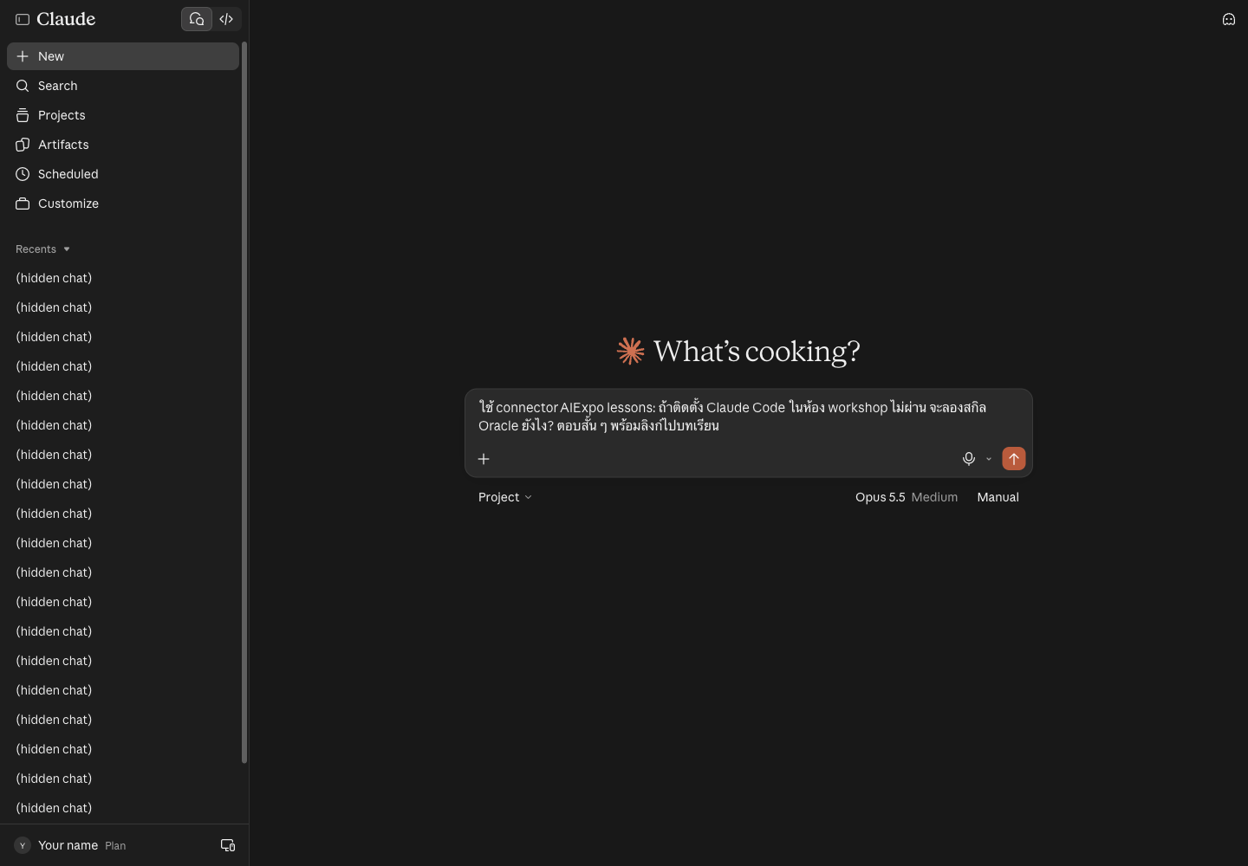Viewport: 1248px width, 866px height.
Task: Click the Artifacts shapes icon
Action: click(23, 145)
